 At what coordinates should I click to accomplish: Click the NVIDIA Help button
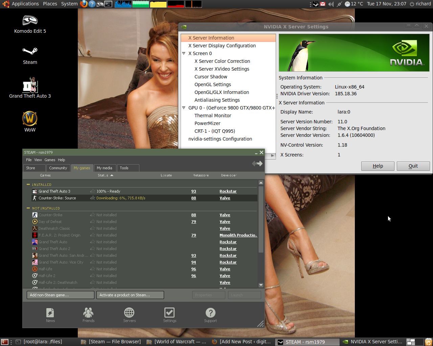coord(378,166)
